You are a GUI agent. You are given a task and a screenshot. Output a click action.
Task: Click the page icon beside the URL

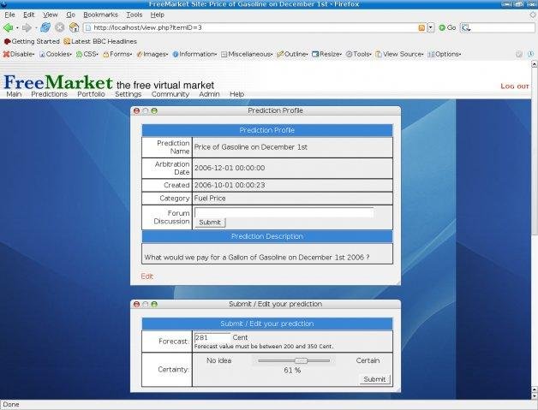tap(88, 27)
